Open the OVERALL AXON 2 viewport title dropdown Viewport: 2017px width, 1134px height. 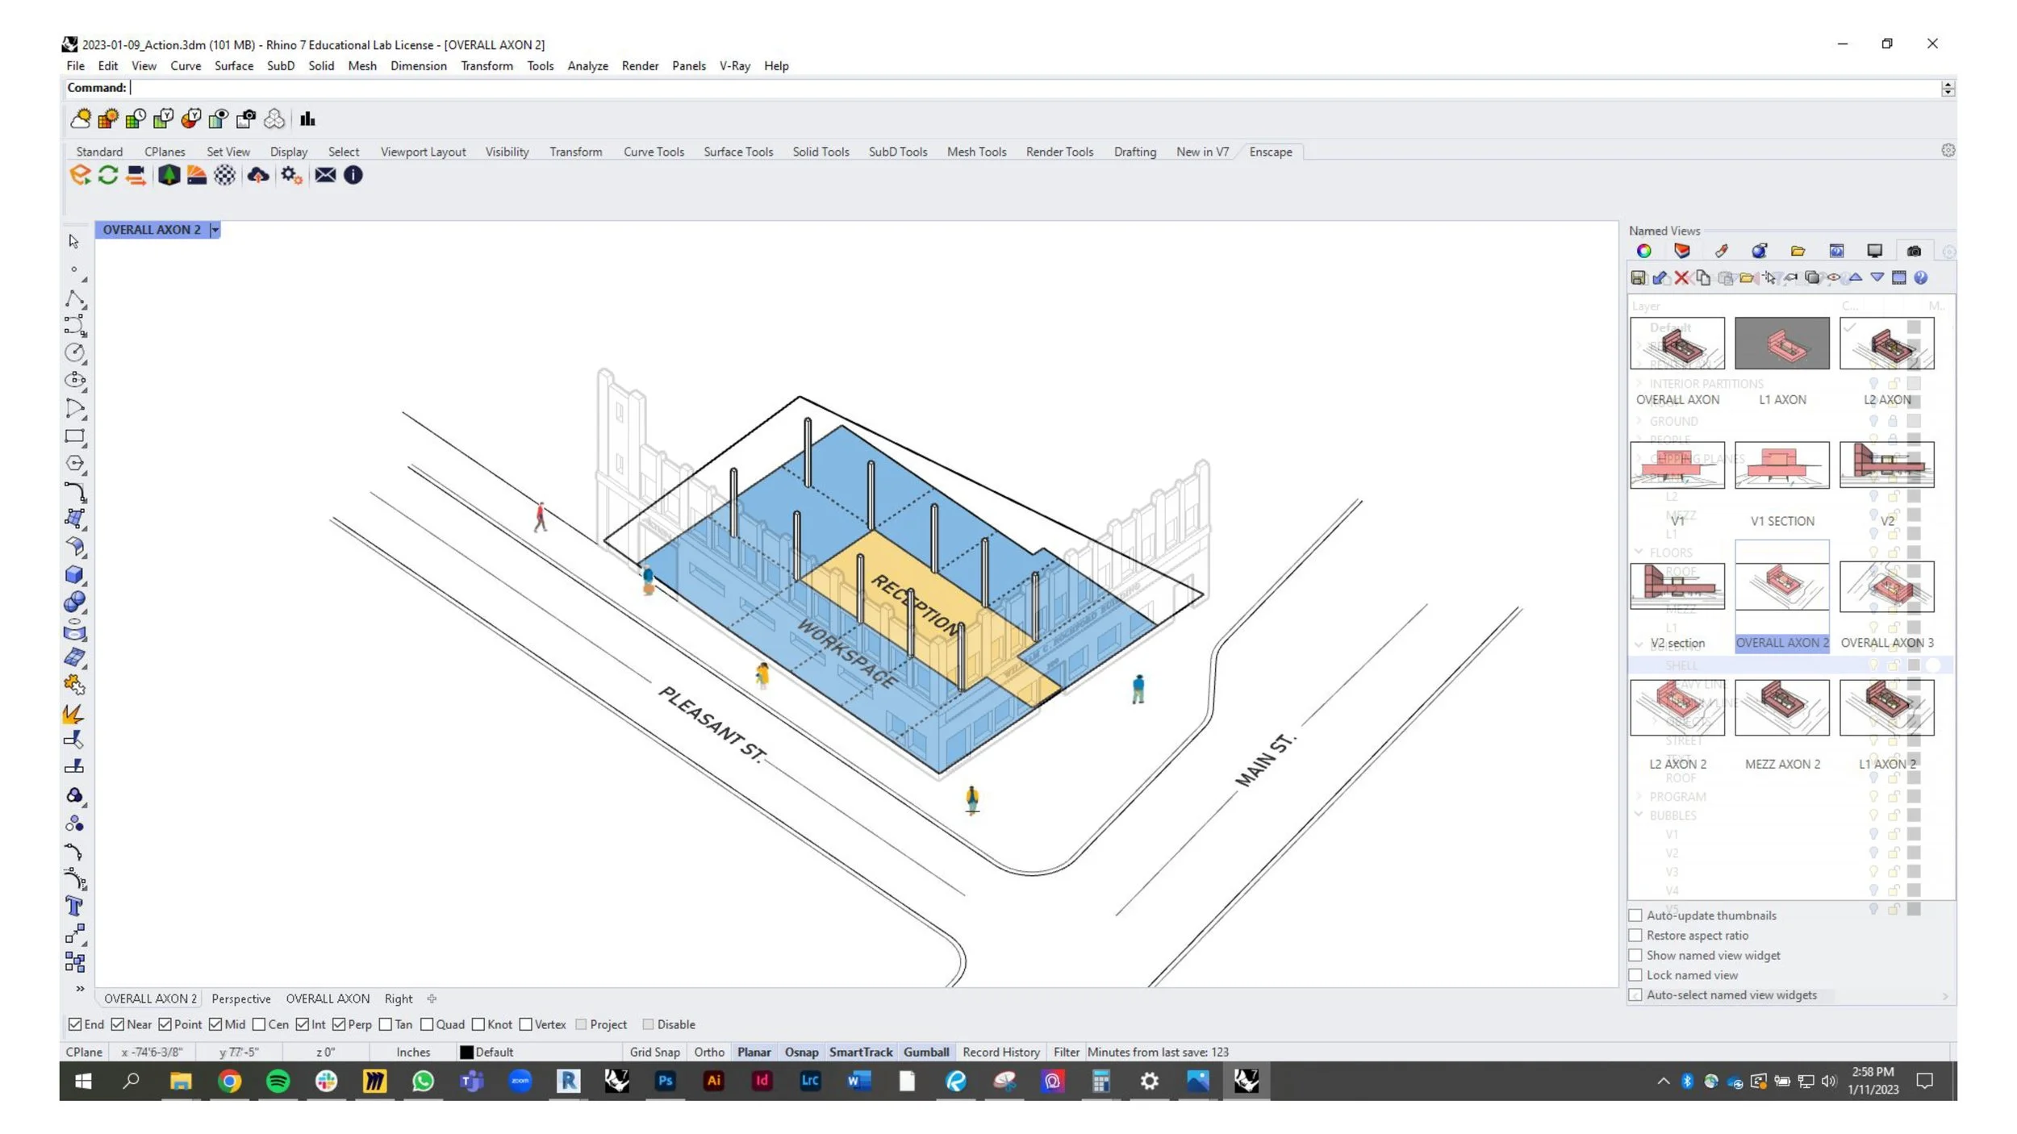coord(215,230)
